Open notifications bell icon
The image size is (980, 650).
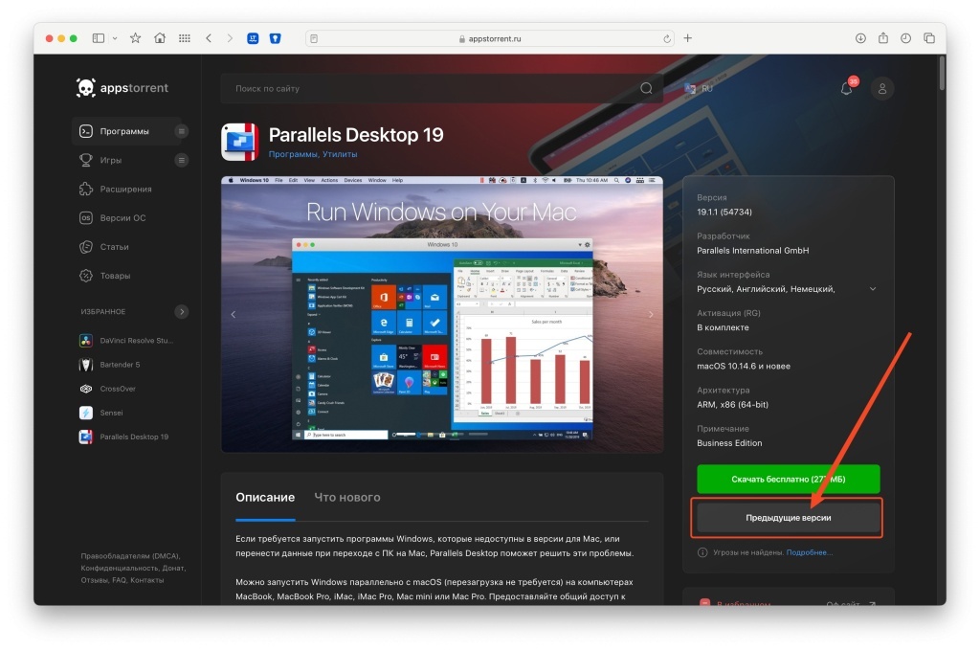click(847, 88)
